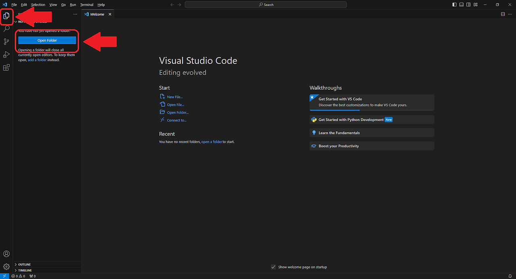This screenshot has width=516, height=279.
Task: Restore down the VS Code window
Action: [x=497, y=4]
